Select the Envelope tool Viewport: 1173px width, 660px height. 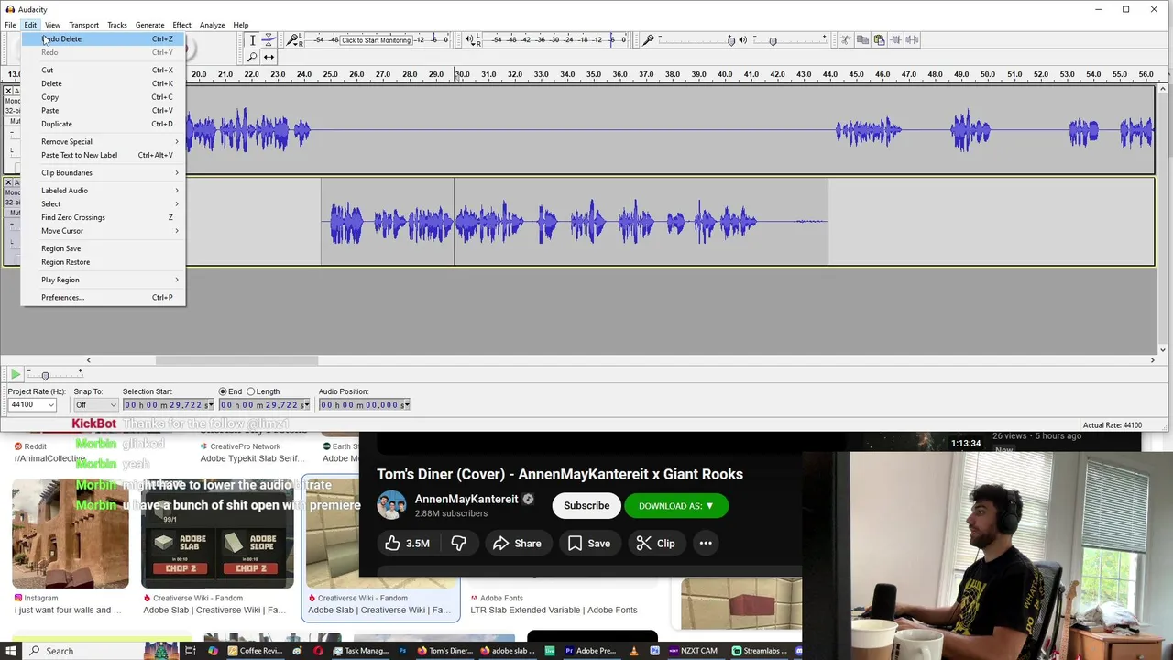269,40
